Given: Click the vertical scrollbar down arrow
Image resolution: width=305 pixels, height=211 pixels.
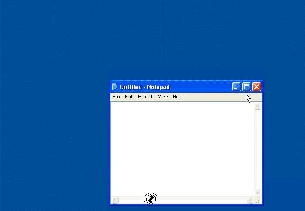Looking at the screenshot, I should pyautogui.click(x=258, y=192).
